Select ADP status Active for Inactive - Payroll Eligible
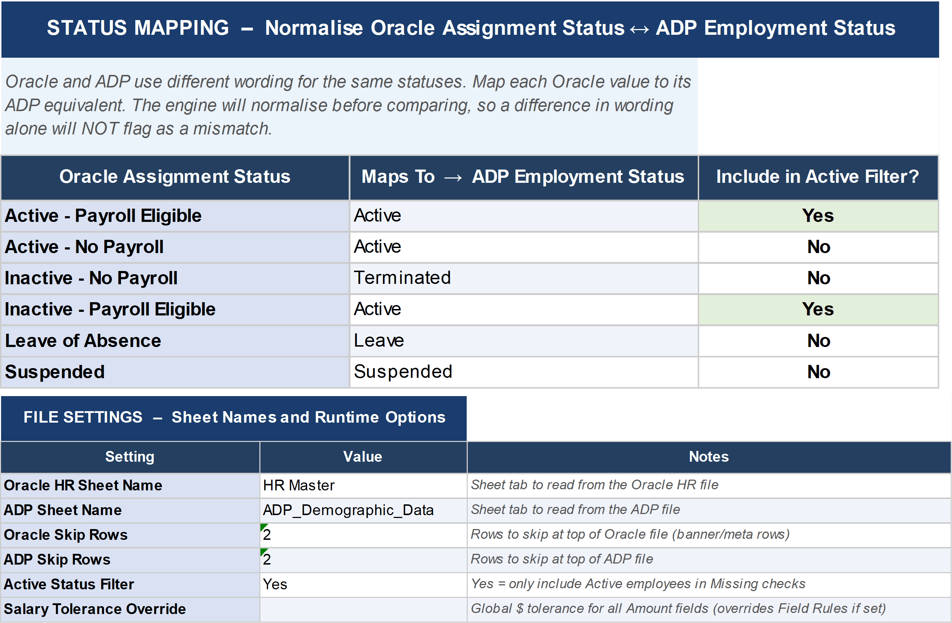Screen dimensions: 952x623 click(524, 310)
